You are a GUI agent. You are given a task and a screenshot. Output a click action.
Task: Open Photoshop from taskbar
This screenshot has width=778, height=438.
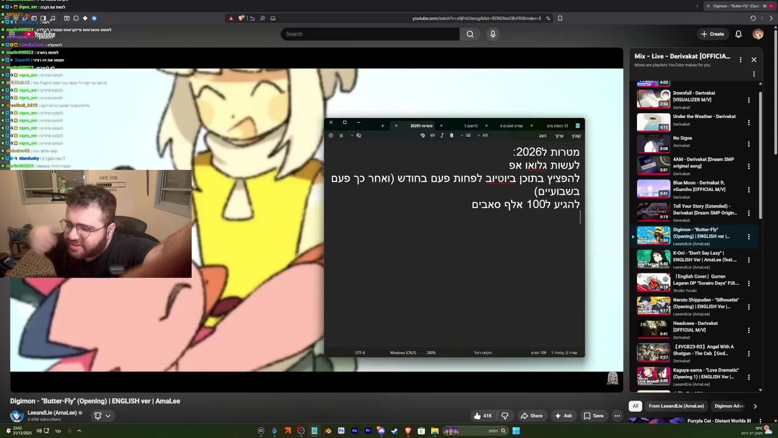click(x=341, y=431)
